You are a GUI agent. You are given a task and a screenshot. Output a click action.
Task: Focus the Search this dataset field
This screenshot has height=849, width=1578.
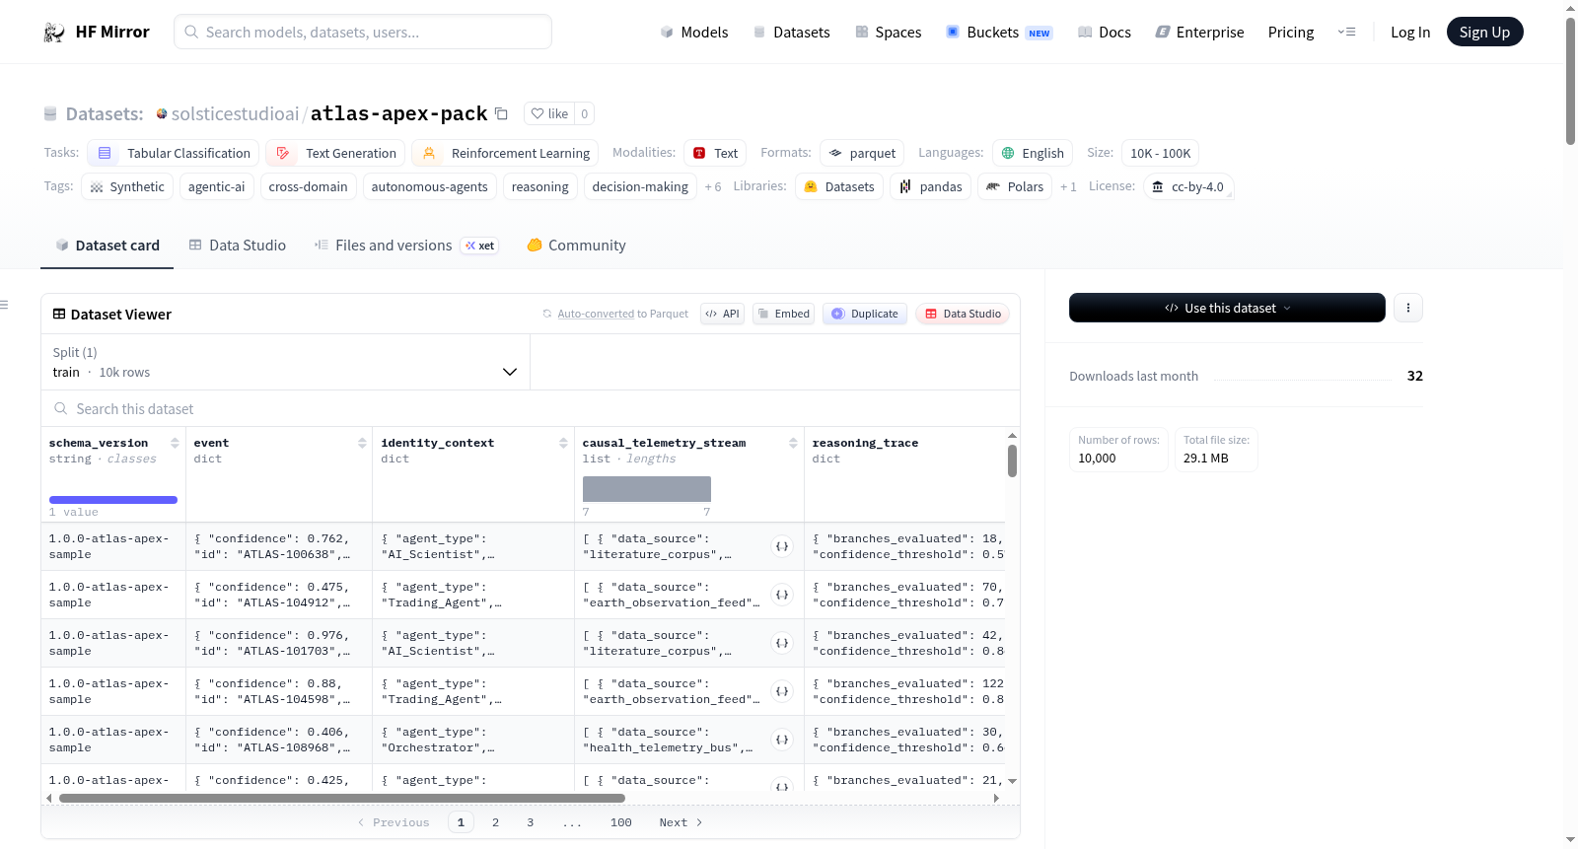pos(531,409)
